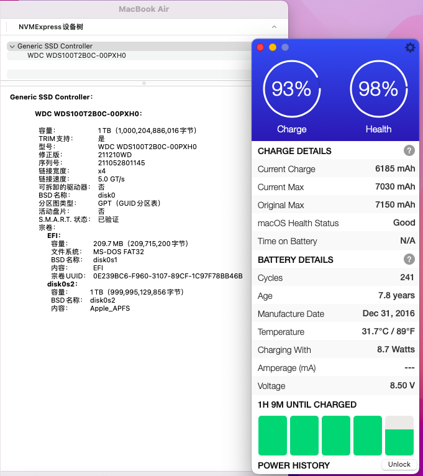423x476 pixels.
Task: Click Temperature value 31.7°C / 89°F
Action: 388,331
